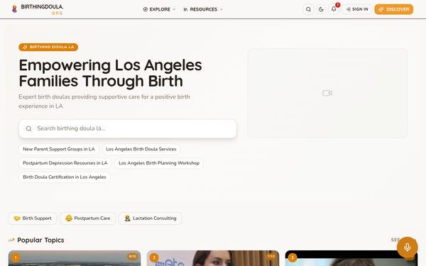Open the Birth Support category

tap(33, 218)
